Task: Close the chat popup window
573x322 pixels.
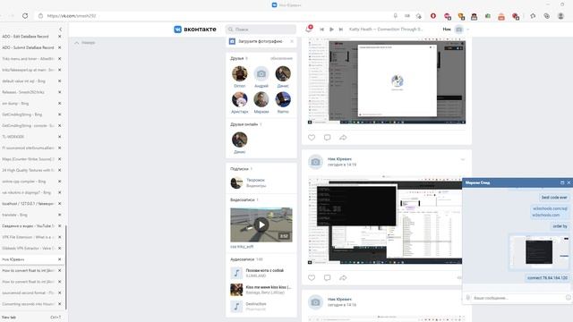Action: (x=569, y=182)
